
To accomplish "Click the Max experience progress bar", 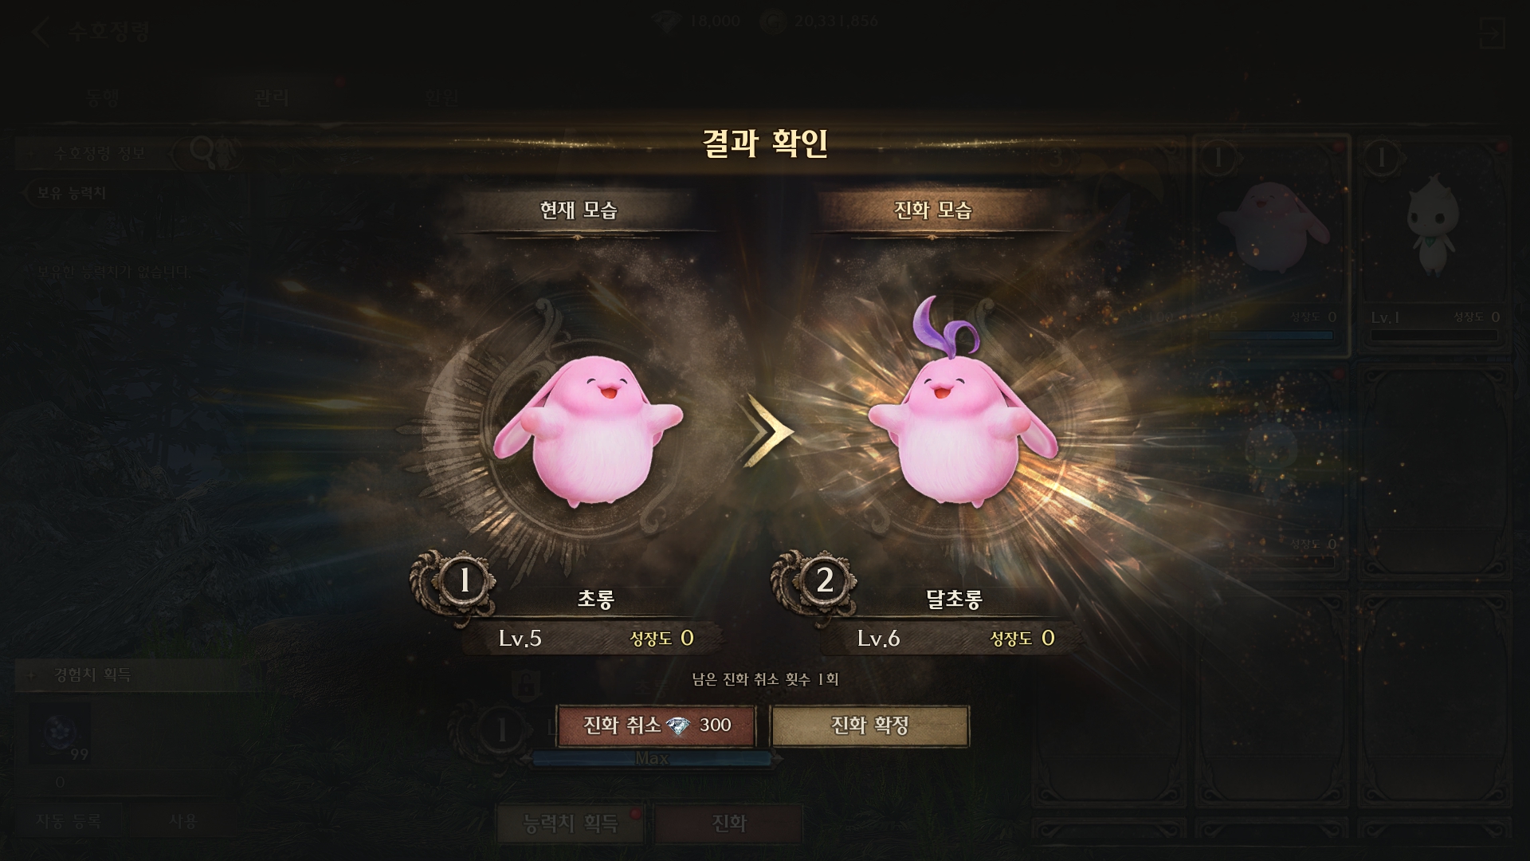I will coord(652,759).
